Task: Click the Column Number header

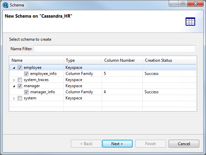Action: (x=122, y=60)
